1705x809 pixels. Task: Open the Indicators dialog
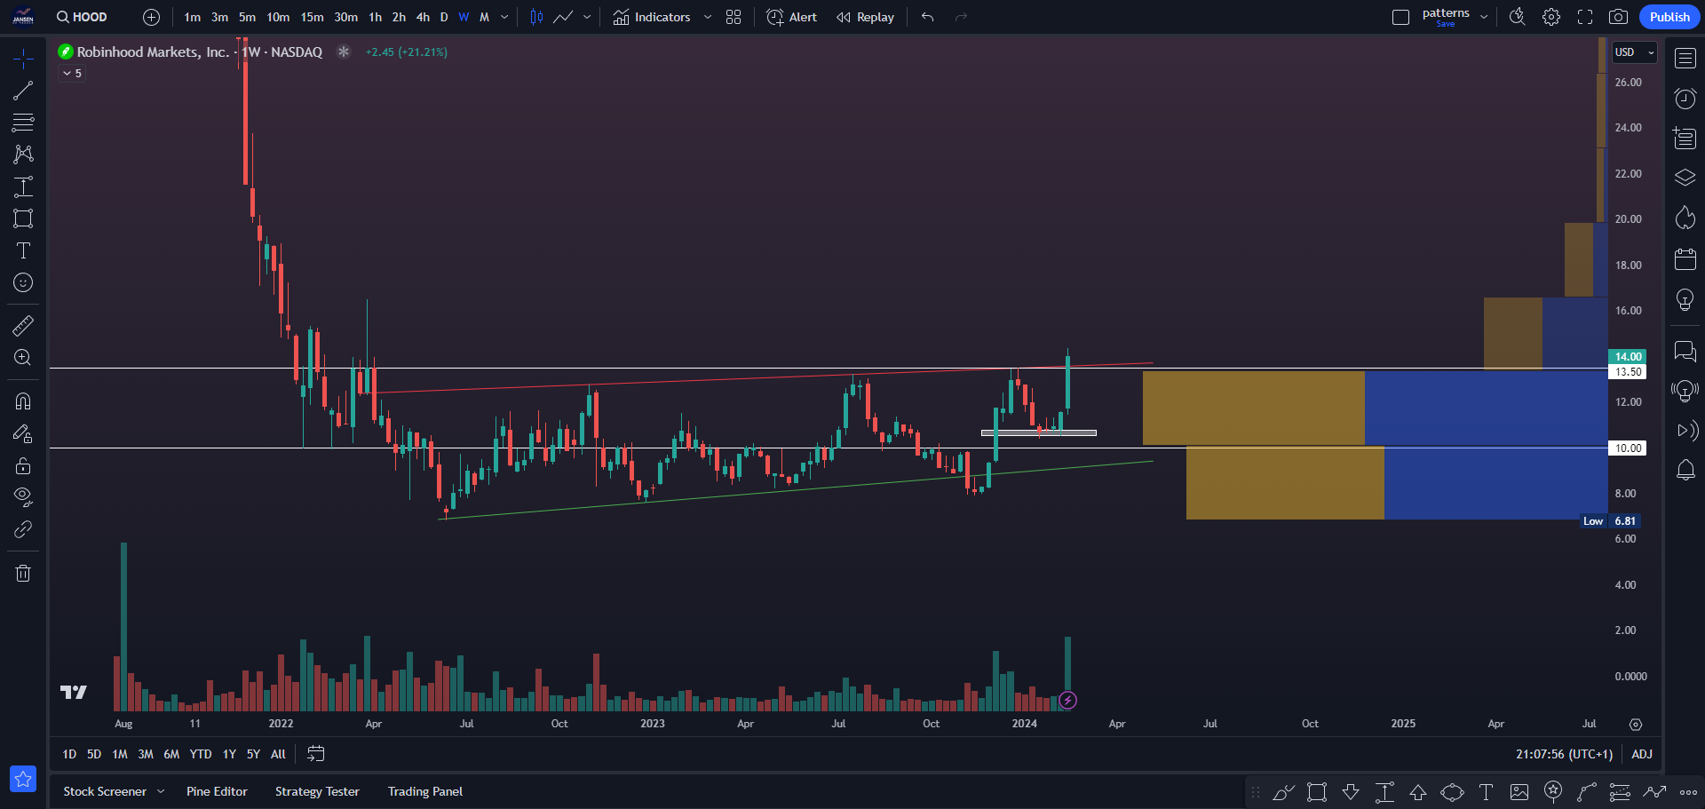652,17
